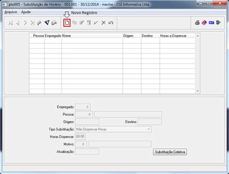The width and height of the screenshot is (229, 174).
Task: Cancel with the X toolbar icon
Action: [103, 23]
